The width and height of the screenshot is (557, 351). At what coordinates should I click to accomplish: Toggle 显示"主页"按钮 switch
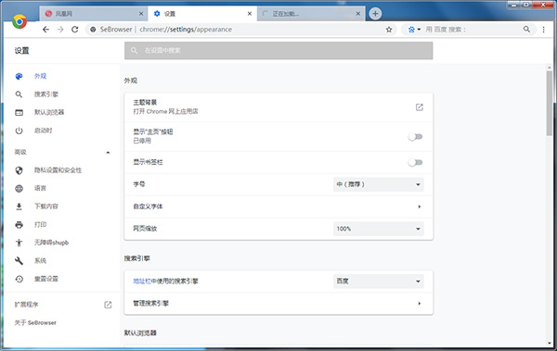point(415,137)
